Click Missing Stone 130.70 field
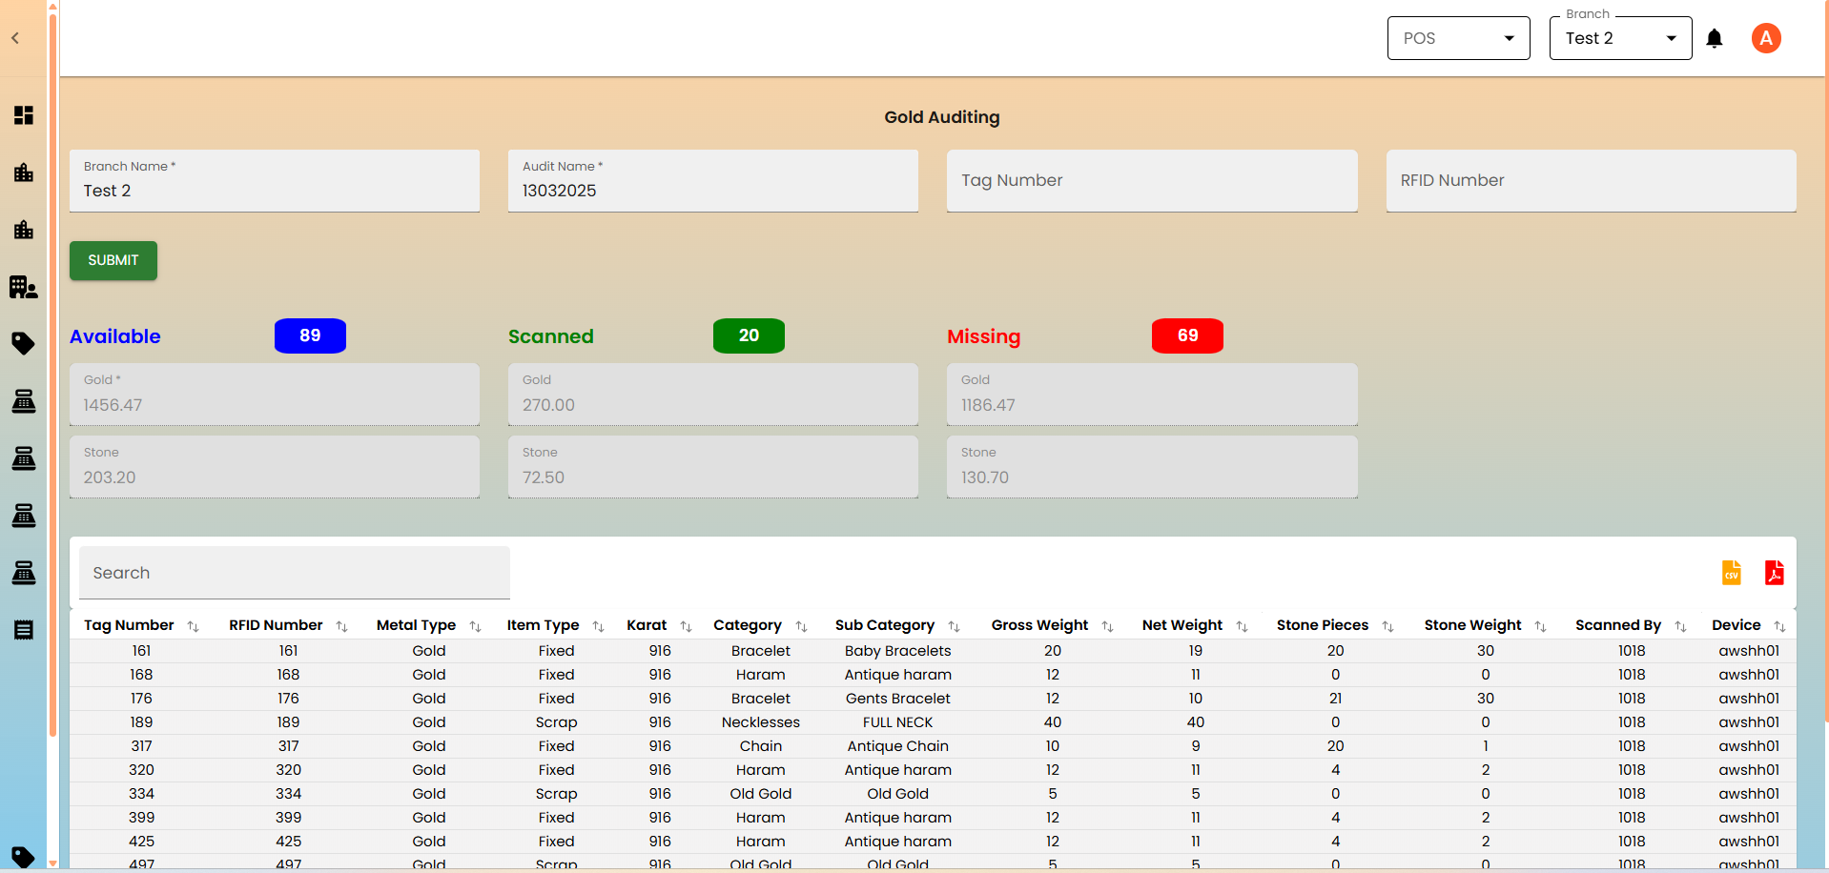Image resolution: width=1829 pixels, height=873 pixels. pyautogui.click(x=1152, y=467)
